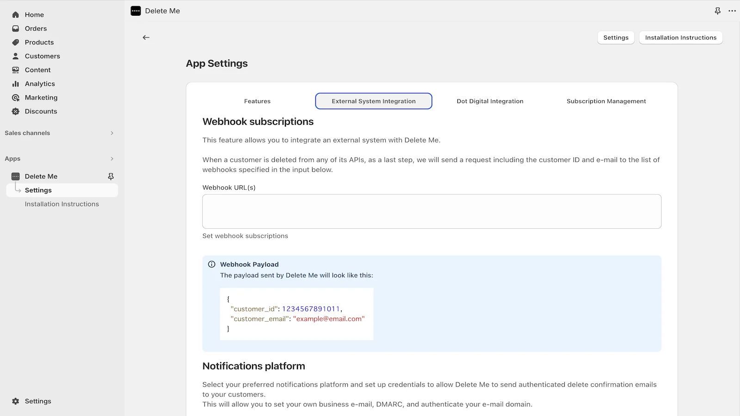Open the three-dots more menu
The height and width of the screenshot is (416, 740).
(732, 11)
